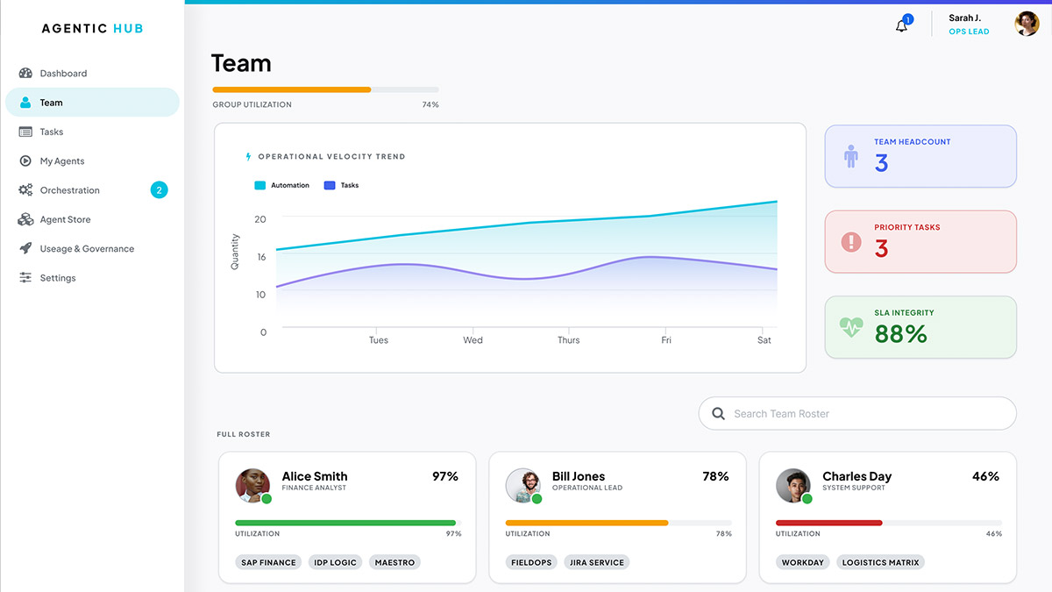The height and width of the screenshot is (592, 1052).
Task: Go to Dashboard in the sidebar
Action: 92,74
